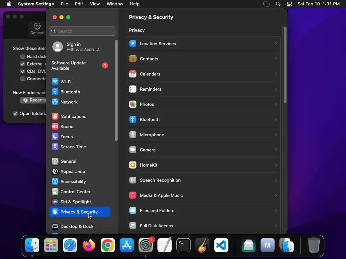Expand the Microphone row chevron

[x=276, y=135]
